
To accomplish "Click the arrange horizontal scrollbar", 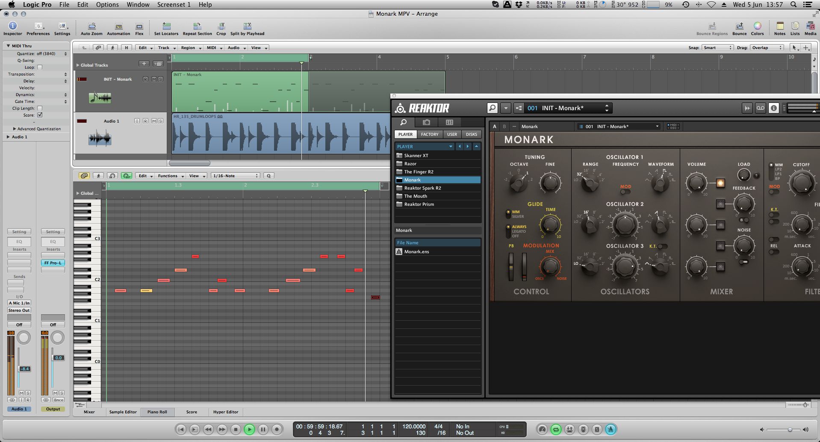I will coord(189,163).
